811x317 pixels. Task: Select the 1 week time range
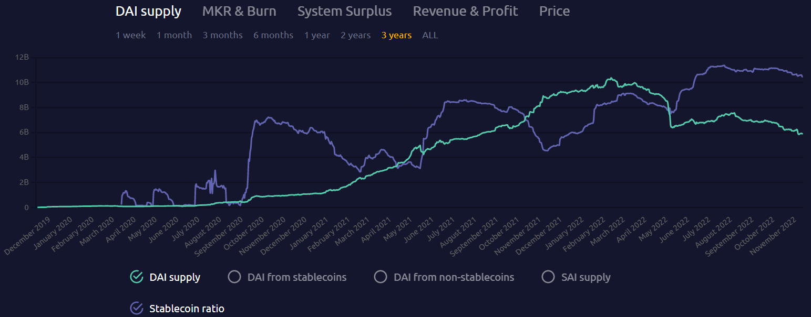[131, 36]
